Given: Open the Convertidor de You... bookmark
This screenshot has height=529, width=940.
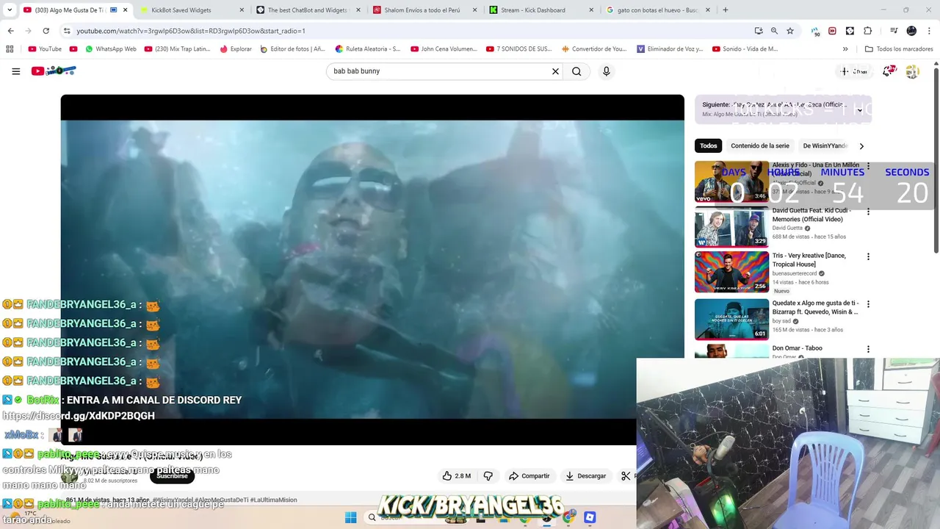Looking at the screenshot, I should (x=595, y=49).
